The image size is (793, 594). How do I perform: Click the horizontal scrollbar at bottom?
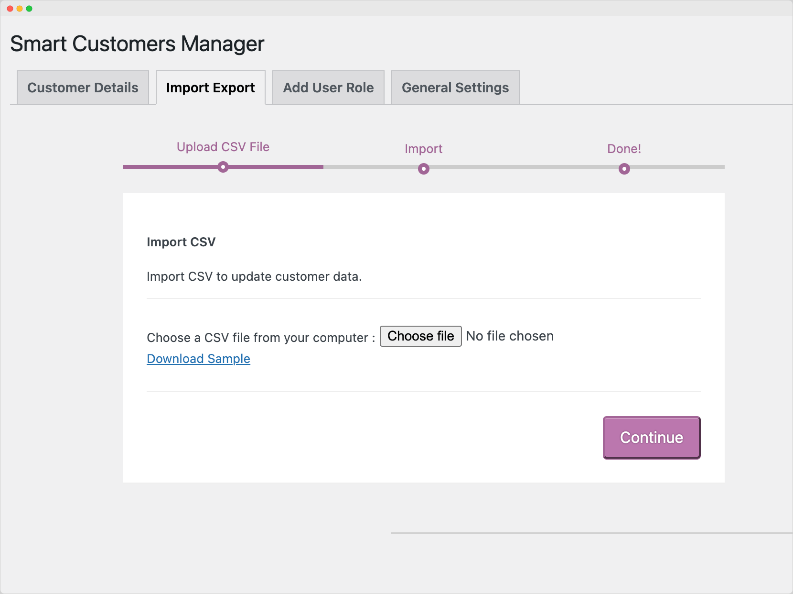(x=592, y=533)
